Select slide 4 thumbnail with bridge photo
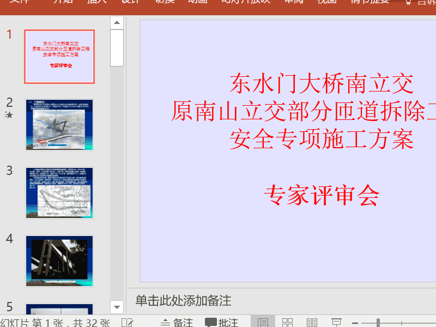This screenshot has width=436, height=327. 59,261
